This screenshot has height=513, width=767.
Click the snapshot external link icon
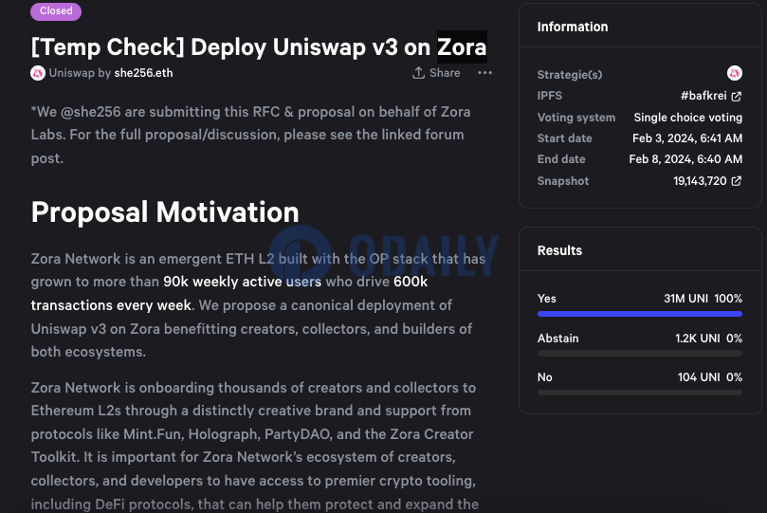point(736,181)
